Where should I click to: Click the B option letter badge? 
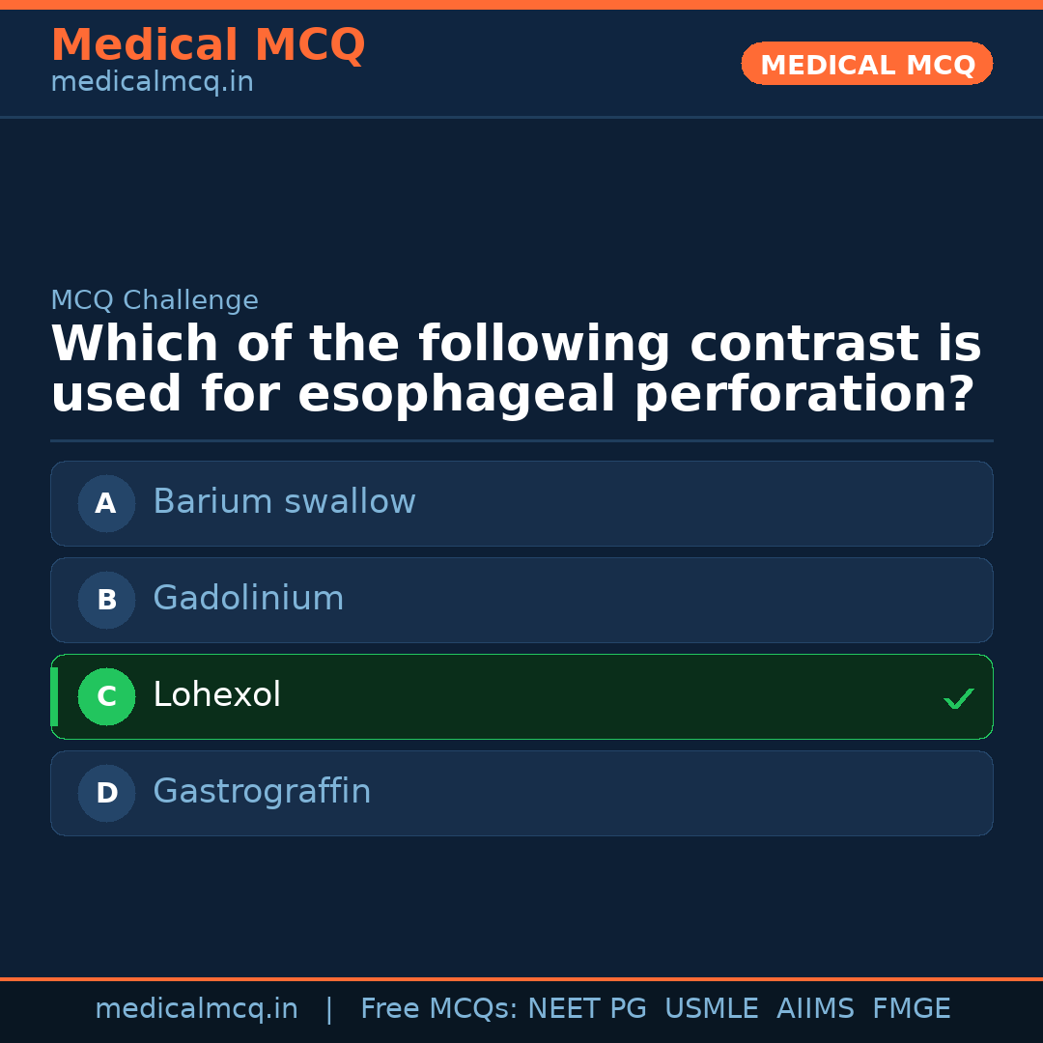(105, 600)
